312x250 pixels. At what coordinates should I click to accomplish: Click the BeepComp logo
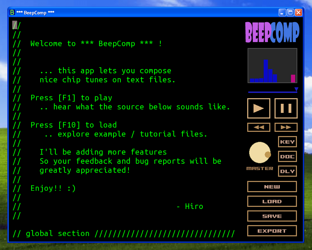(272, 32)
